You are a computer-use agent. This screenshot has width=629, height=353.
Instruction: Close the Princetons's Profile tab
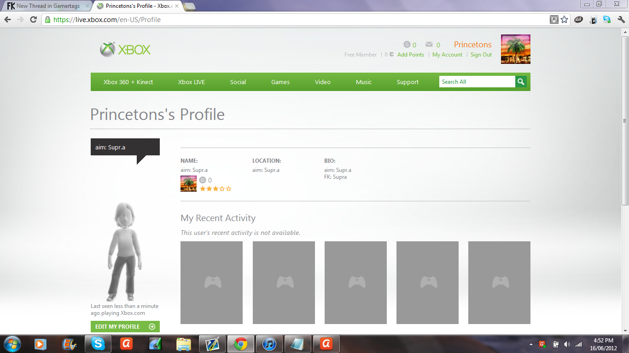point(177,6)
